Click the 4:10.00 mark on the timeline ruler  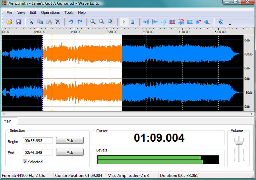tap(184, 32)
